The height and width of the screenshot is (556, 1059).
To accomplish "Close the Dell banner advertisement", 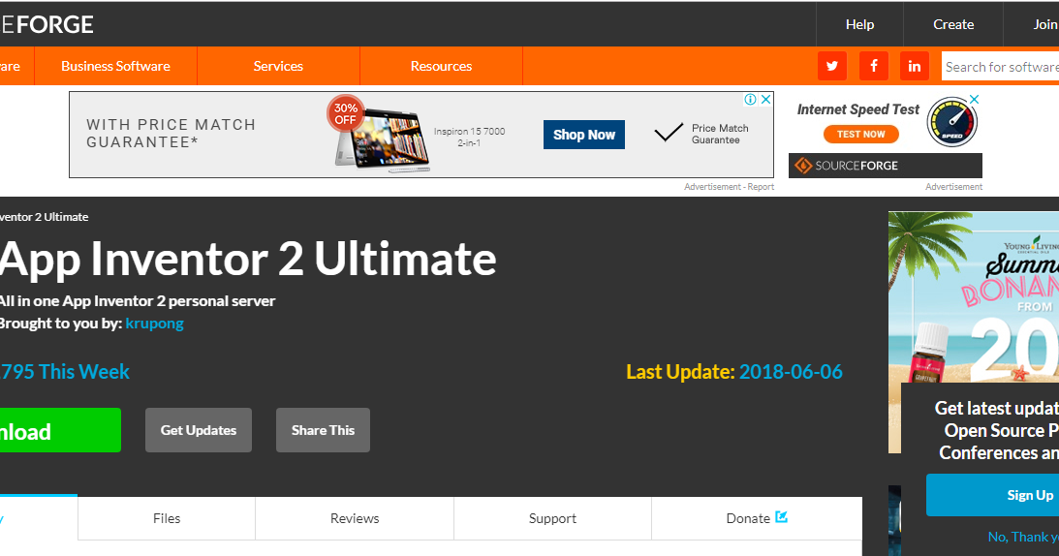I will coord(765,100).
